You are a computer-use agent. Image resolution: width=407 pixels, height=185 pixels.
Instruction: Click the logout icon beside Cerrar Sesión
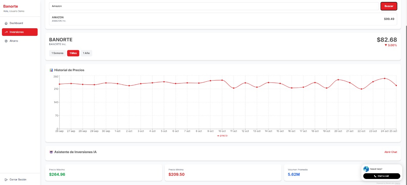pyautogui.click(x=6, y=180)
